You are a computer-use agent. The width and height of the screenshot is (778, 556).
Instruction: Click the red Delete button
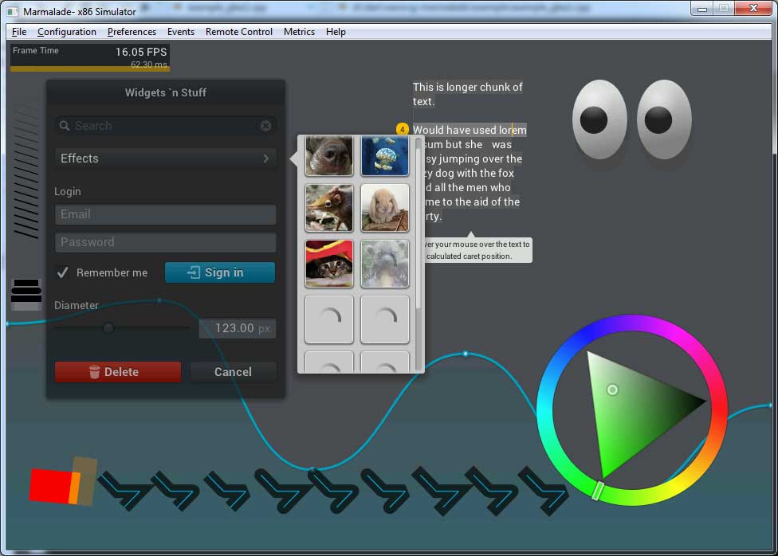coord(118,372)
